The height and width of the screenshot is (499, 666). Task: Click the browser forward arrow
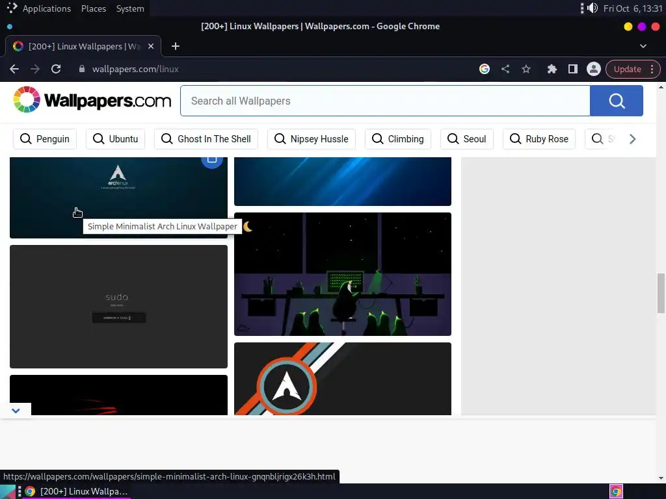pyautogui.click(x=35, y=69)
